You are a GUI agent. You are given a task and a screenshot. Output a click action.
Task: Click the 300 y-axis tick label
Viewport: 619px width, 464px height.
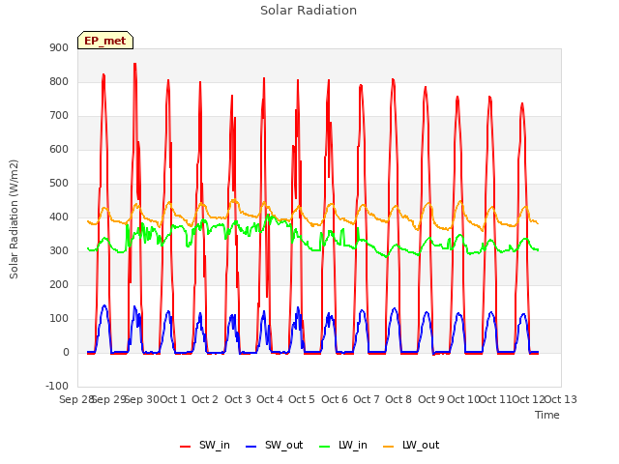pyautogui.click(x=59, y=251)
